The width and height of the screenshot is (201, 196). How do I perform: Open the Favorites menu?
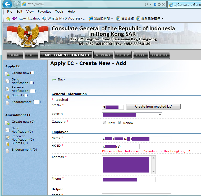tap(44, 12)
